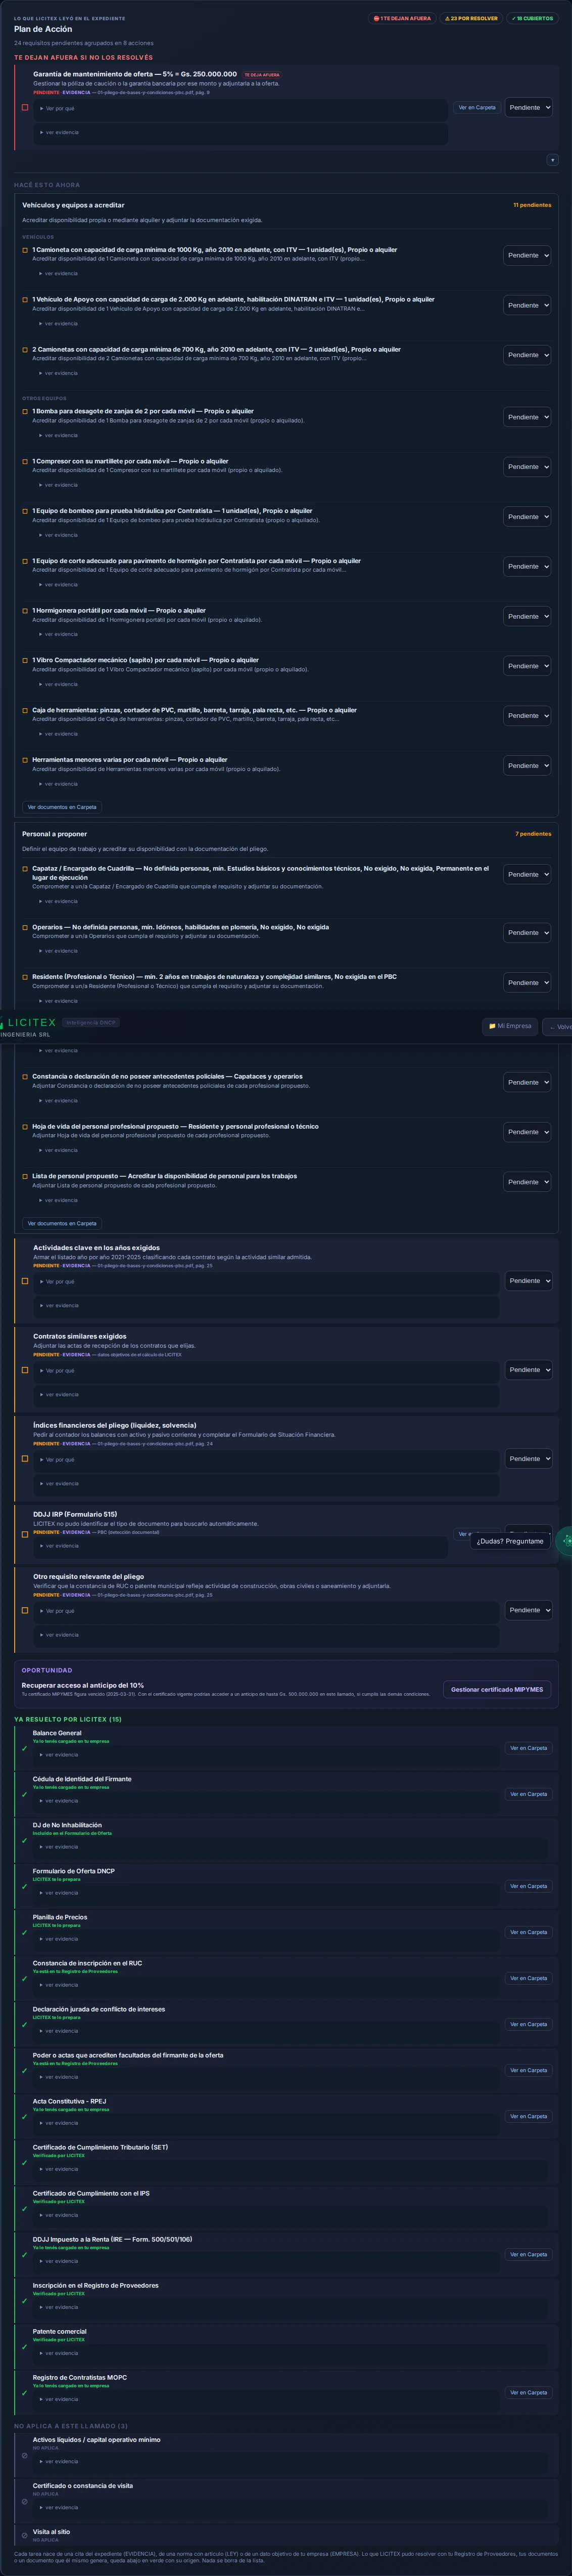572x2576 pixels.
Task: Open the status dropdown for Capataz / Encargado de Cuadrilla
Action: click(x=527, y=874)
